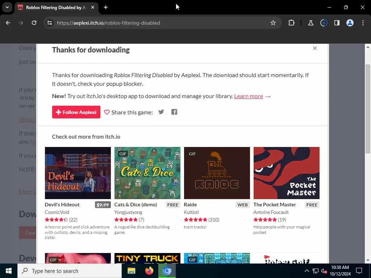The width and height of the screenshot is (371, 278).
Task: Click the Cats & Dice (demo) title
Action: (x=136, y=205)
